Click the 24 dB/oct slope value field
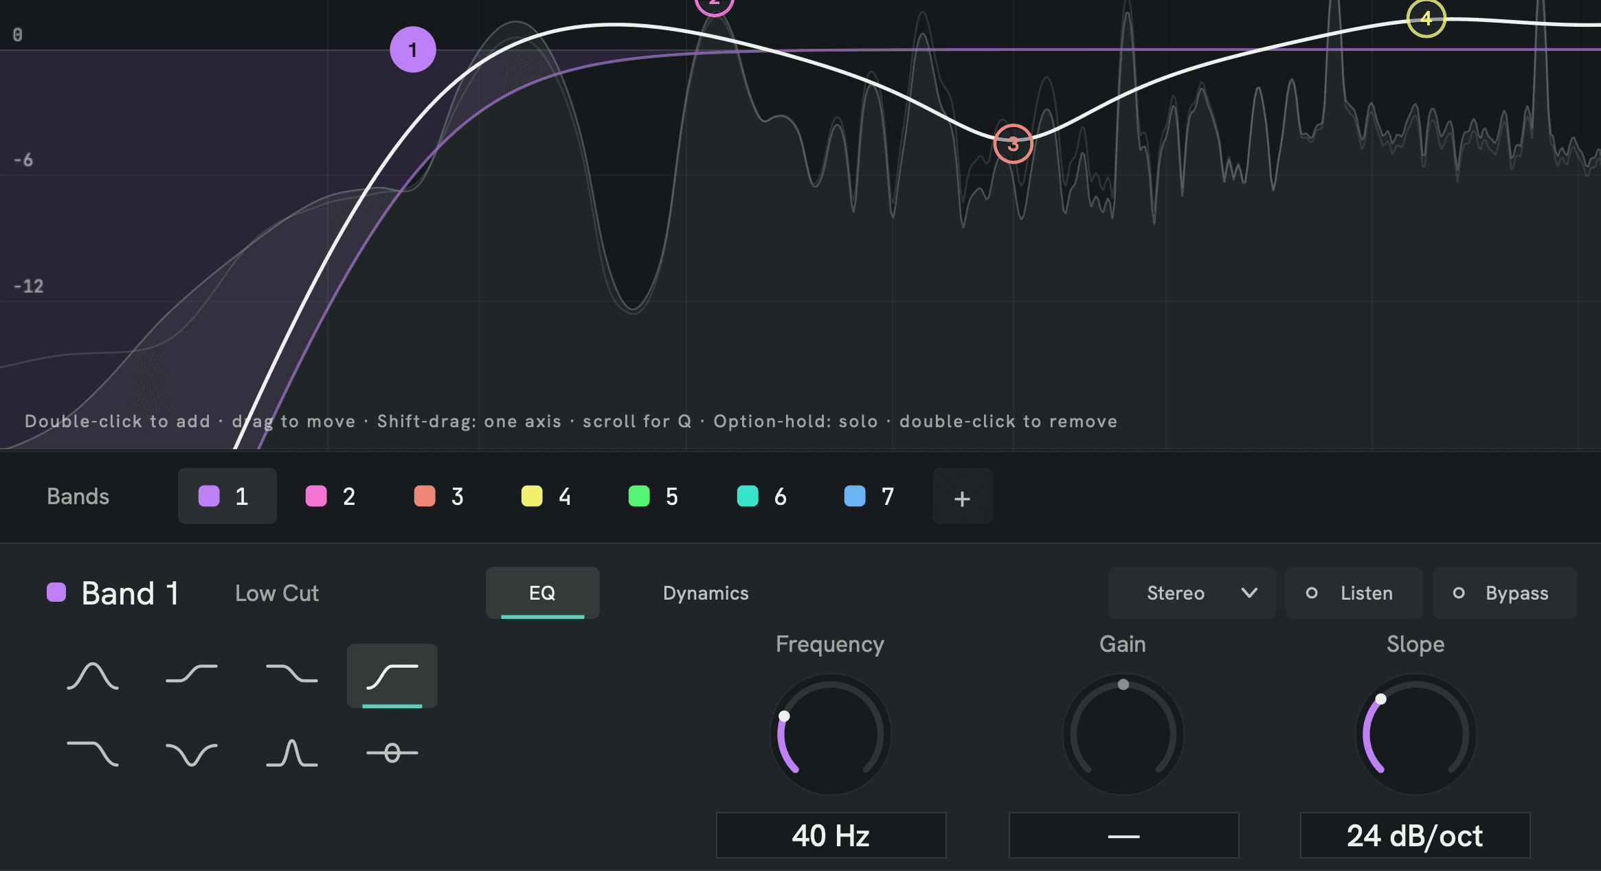The width and height of the screenshot is (1601, 871). pyautogui.click(x=1415, y=835)
